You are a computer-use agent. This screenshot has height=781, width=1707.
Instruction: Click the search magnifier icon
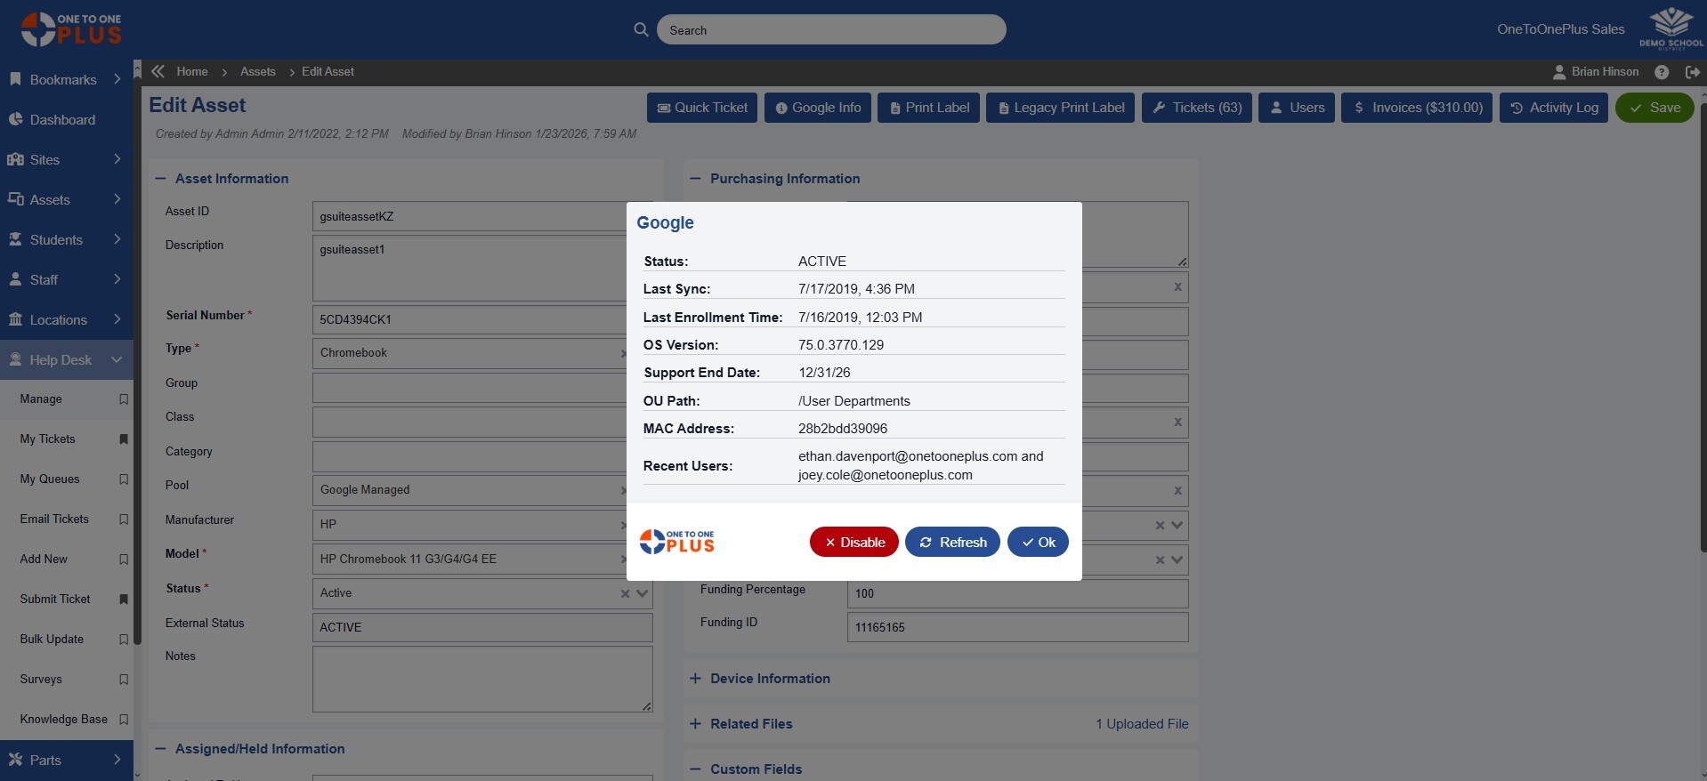tap(641, 29)
